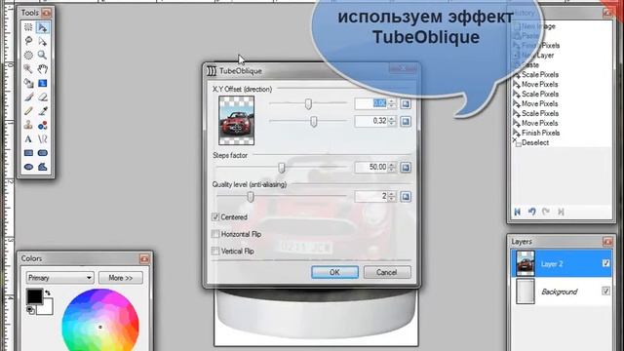Enable the Horizontal Flip checkbox

coord(215,234)
